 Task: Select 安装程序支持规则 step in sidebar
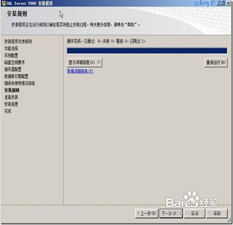coord(18,42)
